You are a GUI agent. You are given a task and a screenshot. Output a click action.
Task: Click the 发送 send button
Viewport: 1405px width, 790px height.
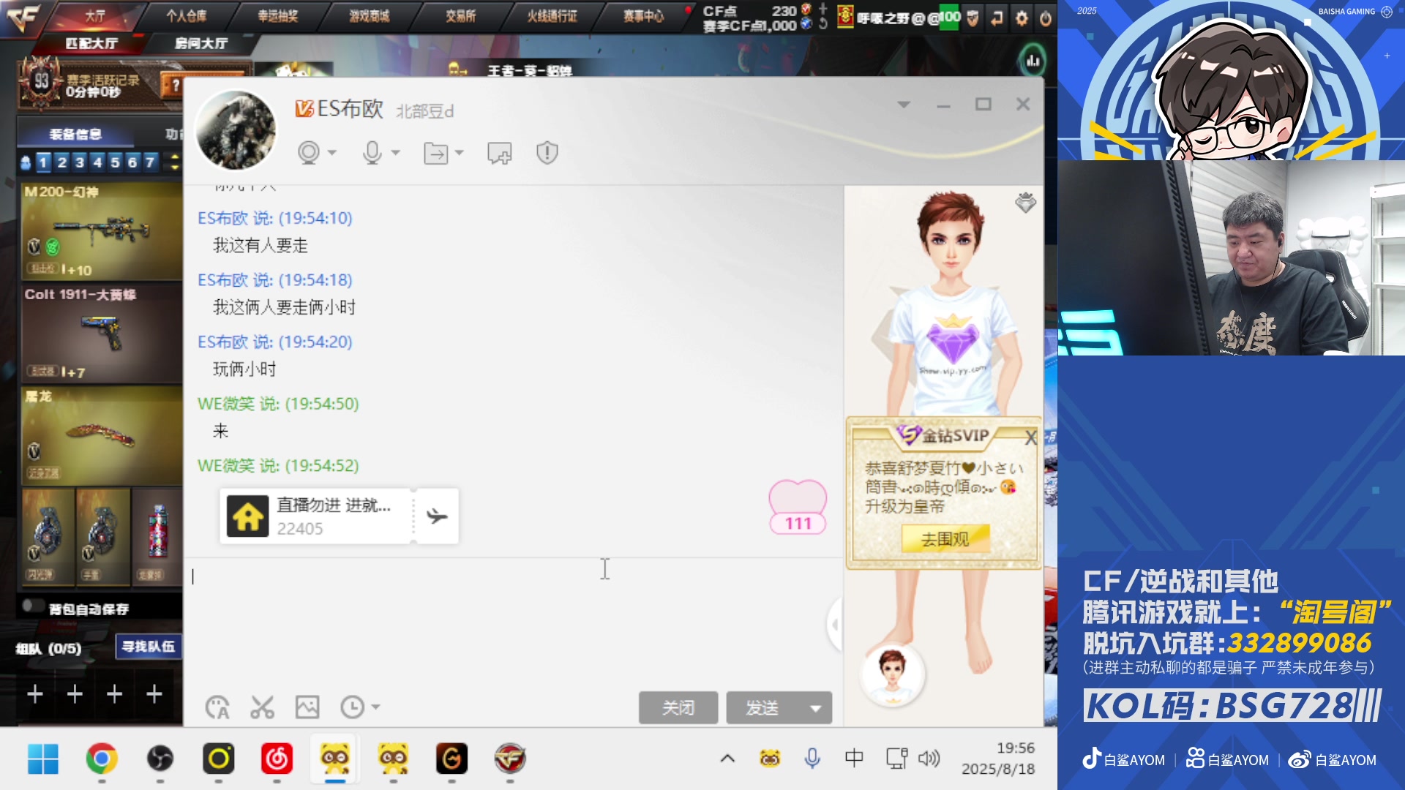[x=763, y=708]
